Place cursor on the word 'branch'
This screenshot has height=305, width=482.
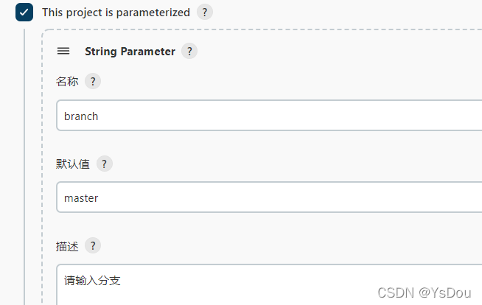(x=81, y=116)
